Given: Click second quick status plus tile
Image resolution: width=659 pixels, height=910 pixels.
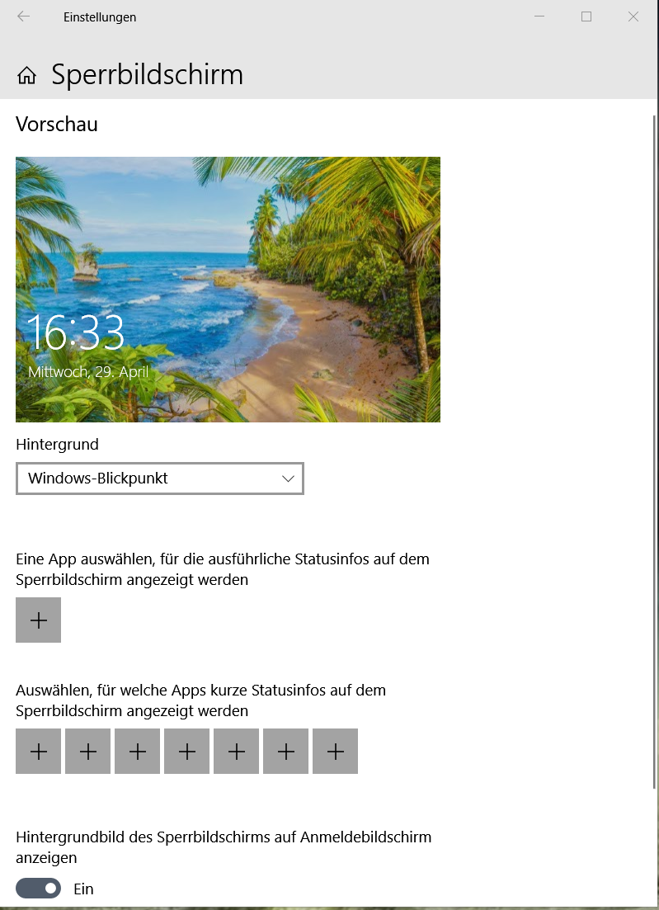Looking at the screenshot, I should pos(87,751).
